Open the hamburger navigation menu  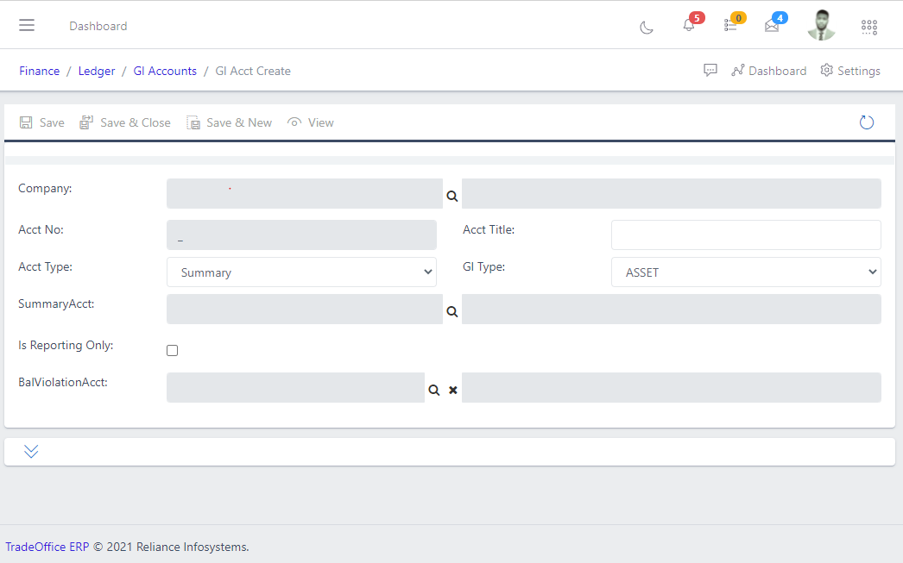27,24
